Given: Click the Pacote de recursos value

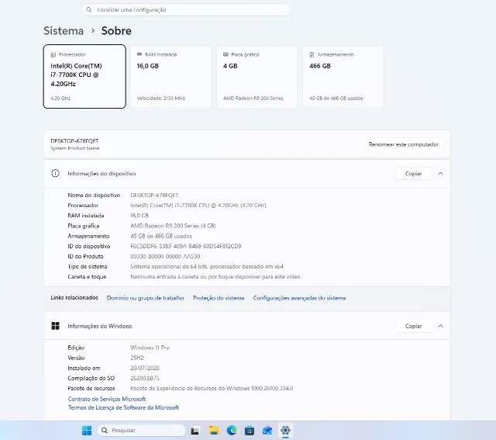Looking at the screenshot, I should 212,388.
